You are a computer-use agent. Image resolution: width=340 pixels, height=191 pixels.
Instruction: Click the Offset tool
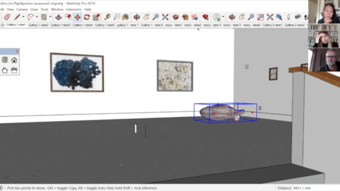point(68,17)
